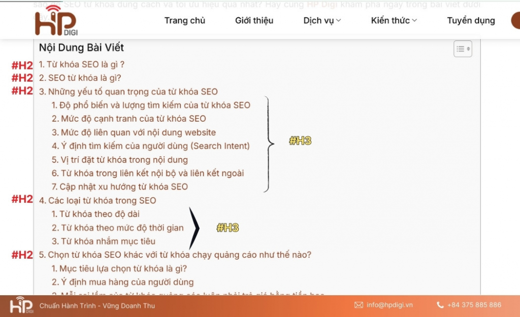Click phone number +84 375 885 886
520x317 pixels.
[x=474, y=305]
